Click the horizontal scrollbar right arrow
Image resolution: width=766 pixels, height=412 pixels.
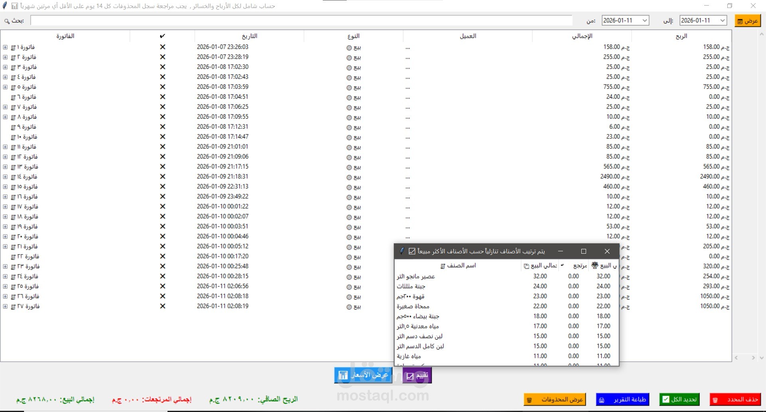753,358
